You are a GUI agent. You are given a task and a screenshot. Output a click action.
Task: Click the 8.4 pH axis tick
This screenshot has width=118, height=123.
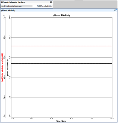[x=10, y=57]
